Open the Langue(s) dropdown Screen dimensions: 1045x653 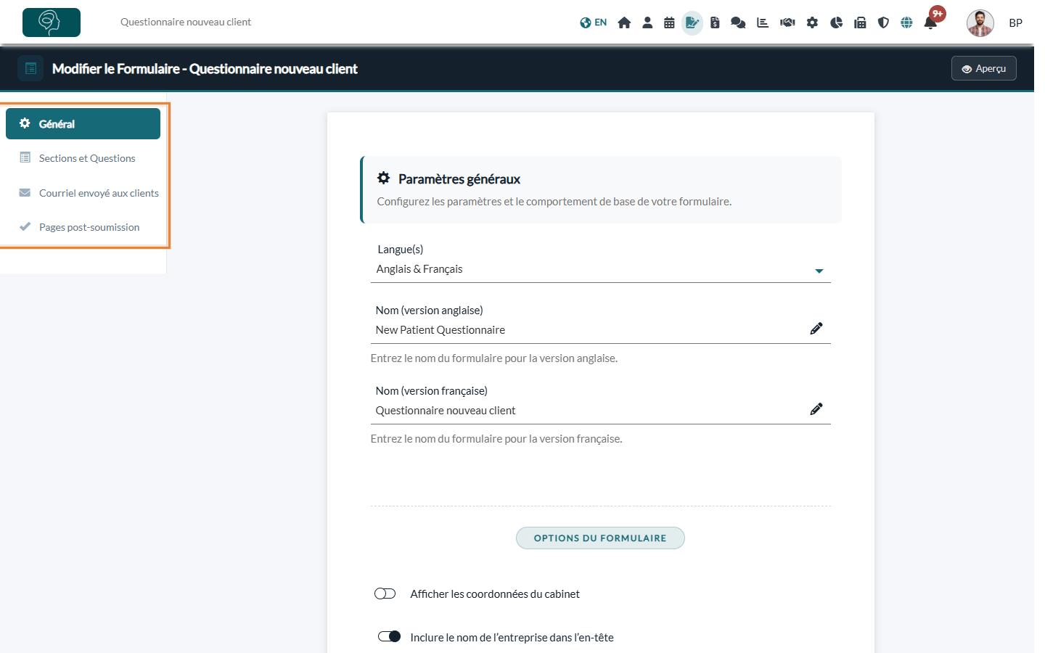(601, 269)
